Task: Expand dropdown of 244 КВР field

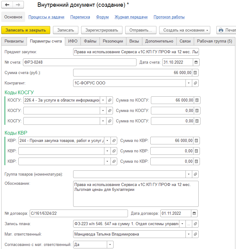Action: [107, 140]
